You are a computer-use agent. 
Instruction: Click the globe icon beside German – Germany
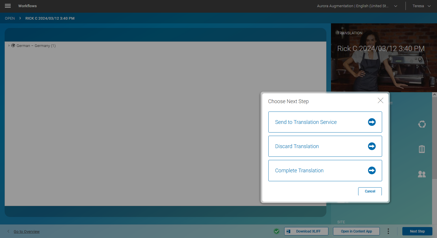pyautogui.click(x=13, y=46)
